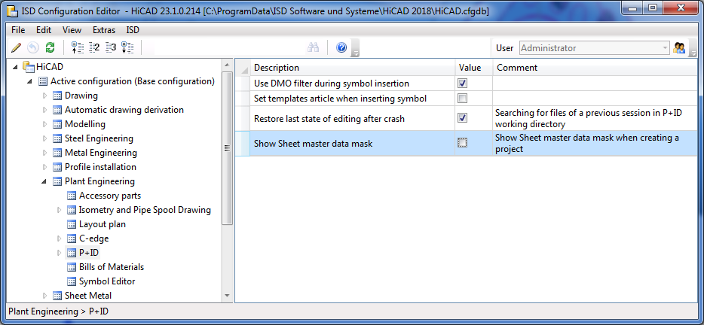Expand the Steel Engineering tree node
This screenshot has height=325, width=704.
click(45, 138)
